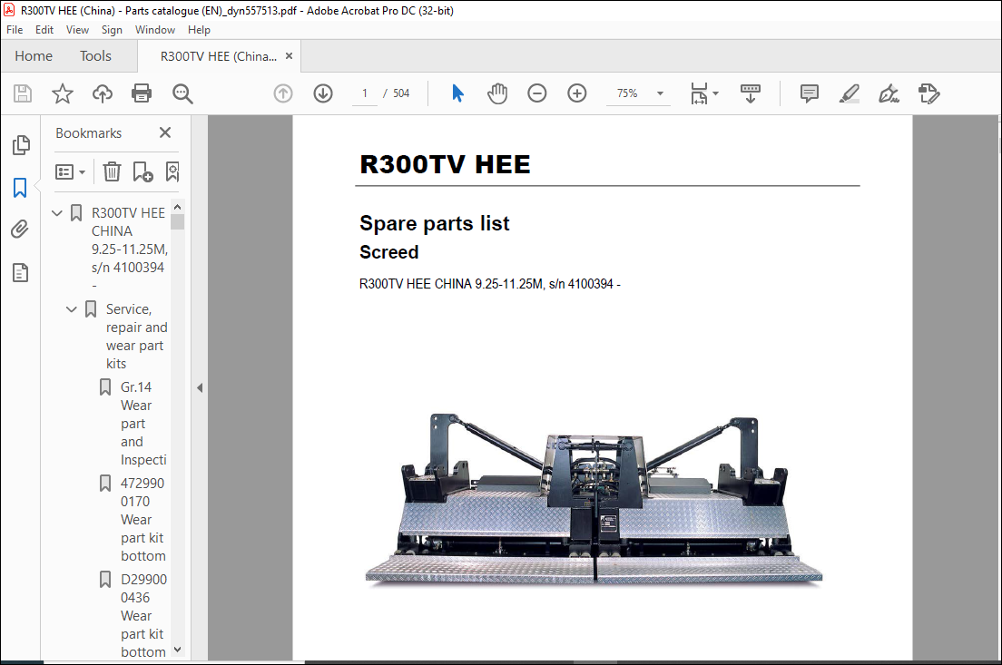Open the Fill and Sign tool
This screenshot has height=665, width=1002.
click(x=889, y=93)
